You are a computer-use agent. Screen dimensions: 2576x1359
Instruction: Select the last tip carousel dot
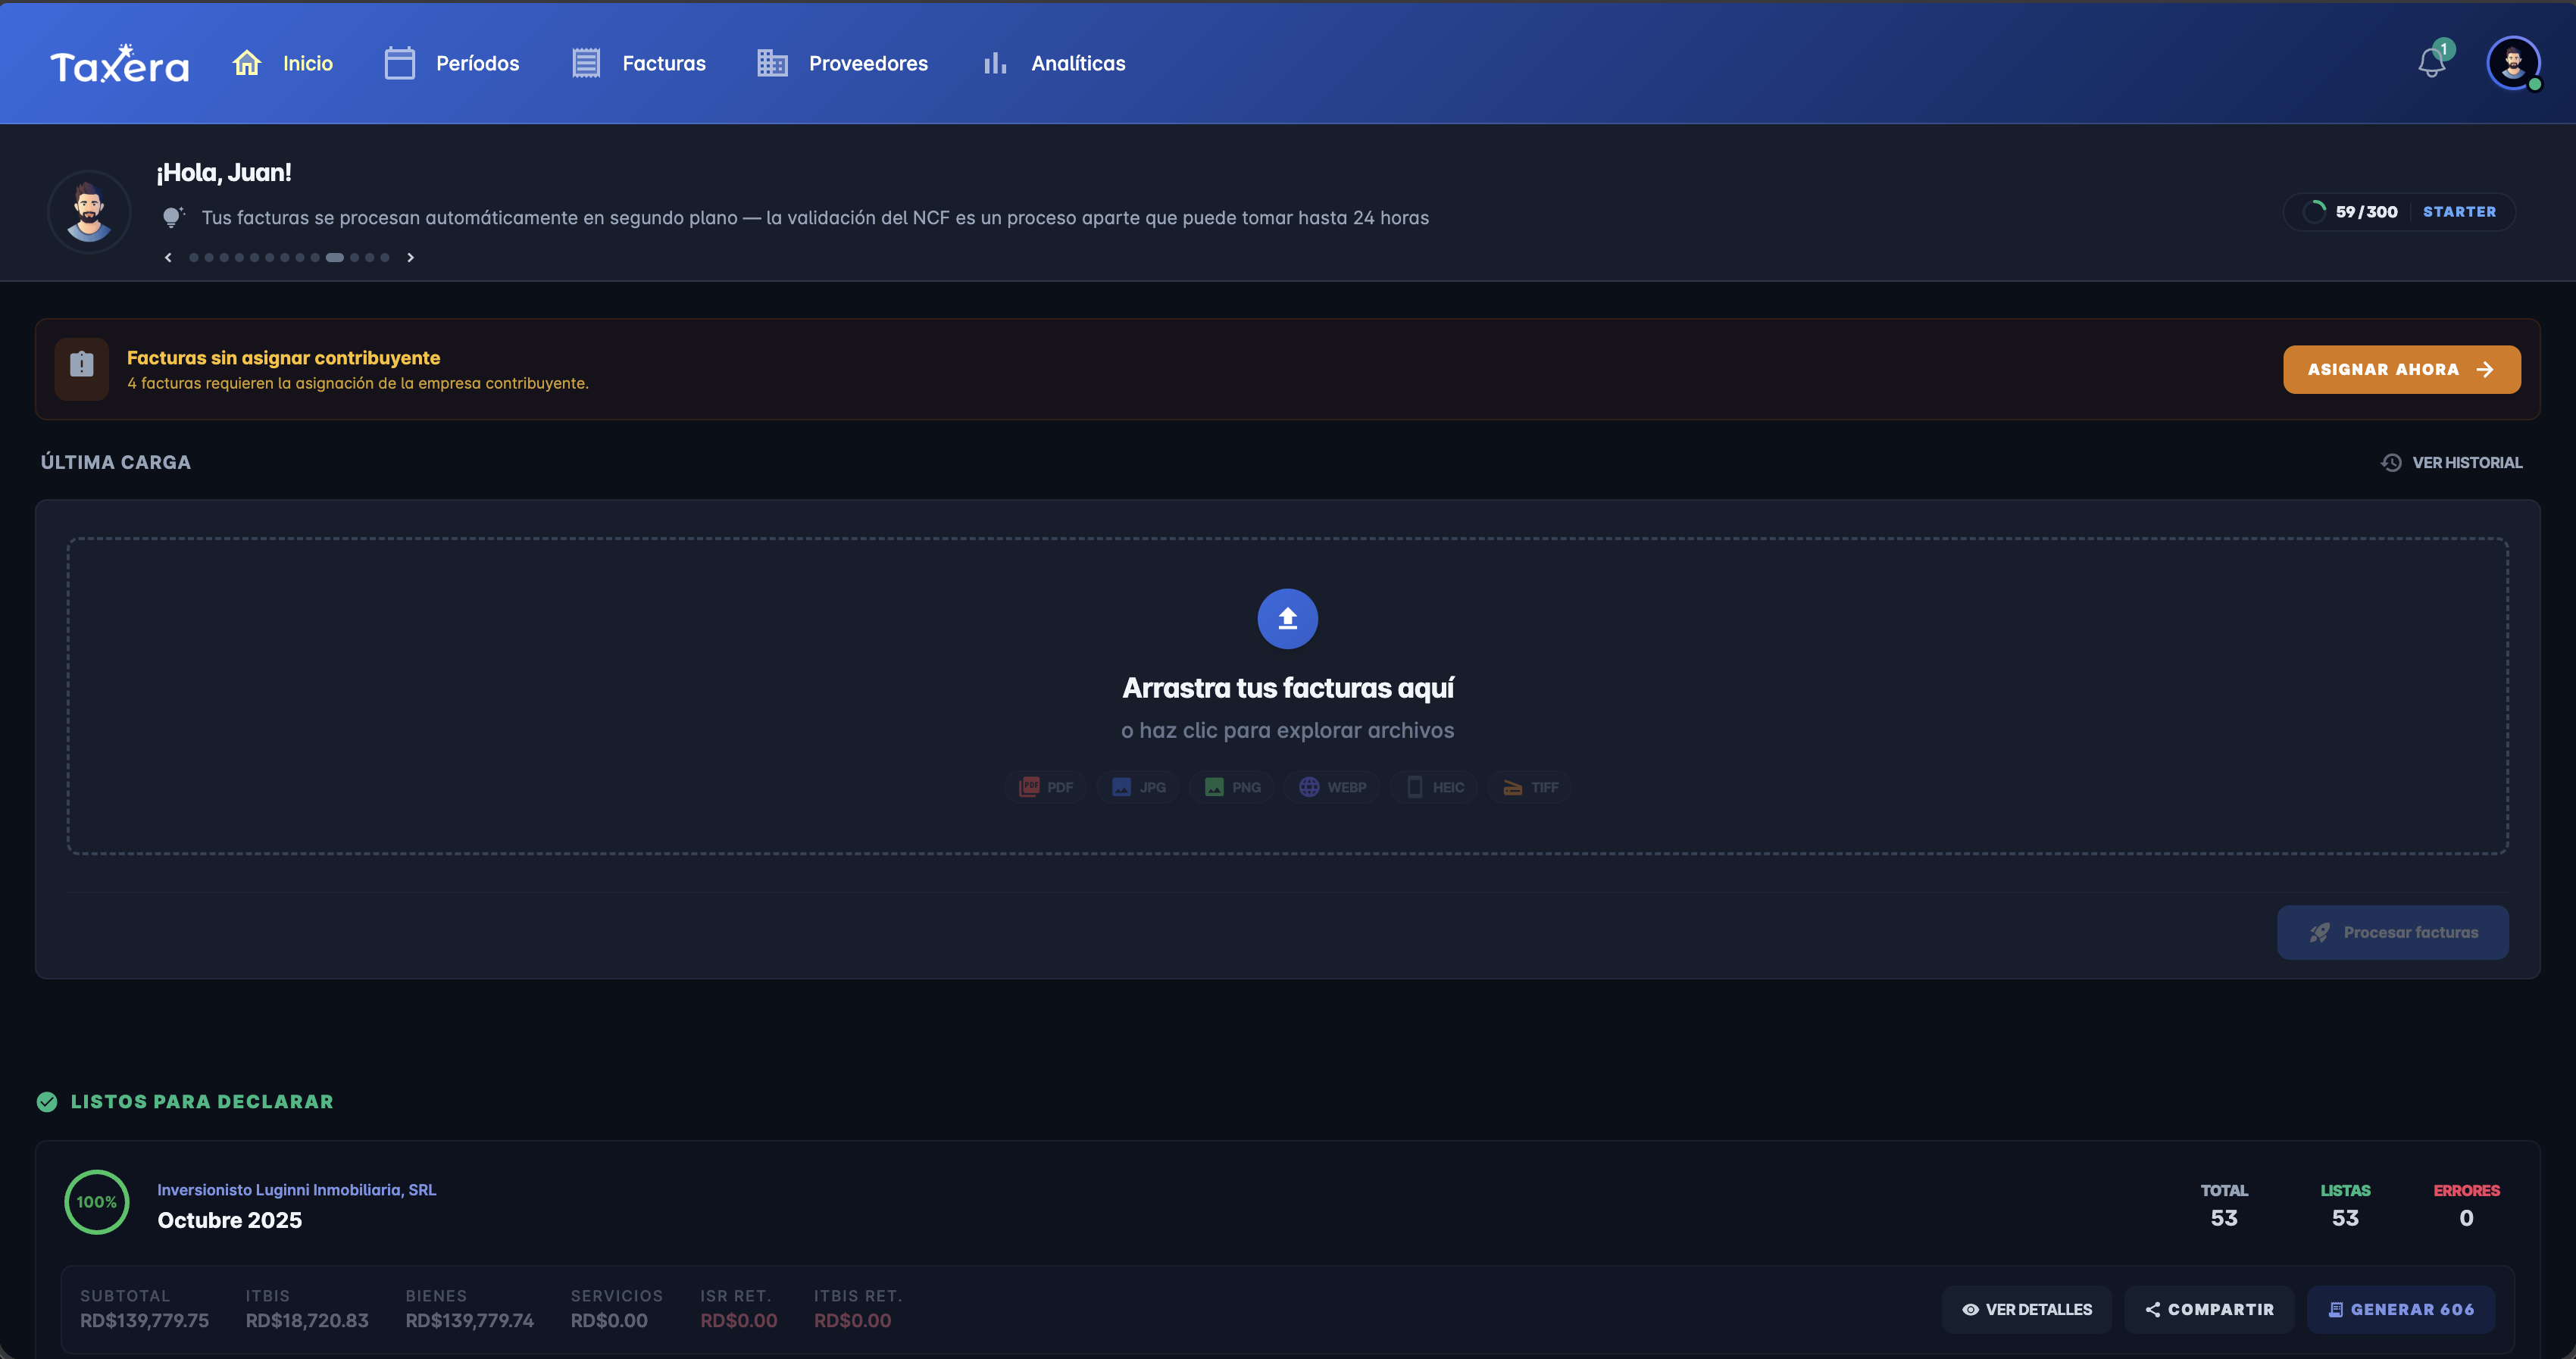pos(385,257)
